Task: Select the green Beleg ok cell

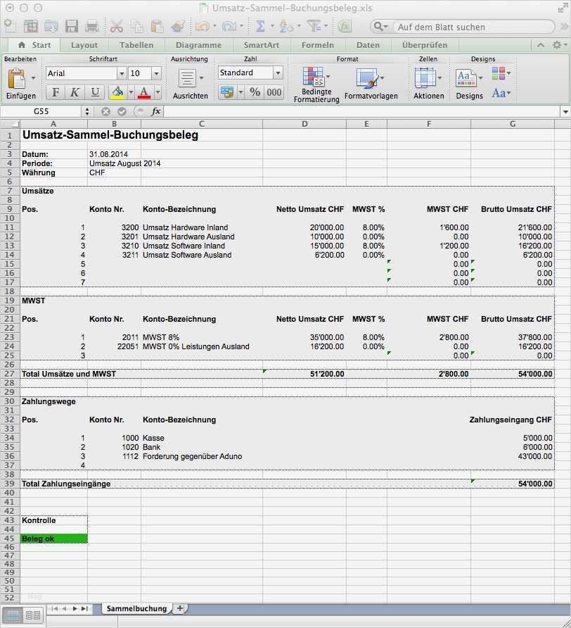Action: 53,539
